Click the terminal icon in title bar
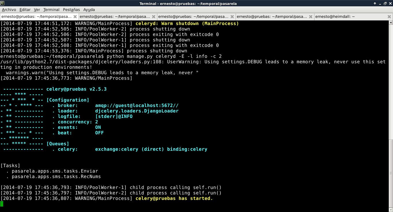This screenshot has height=212, width=393. [3, 3]
